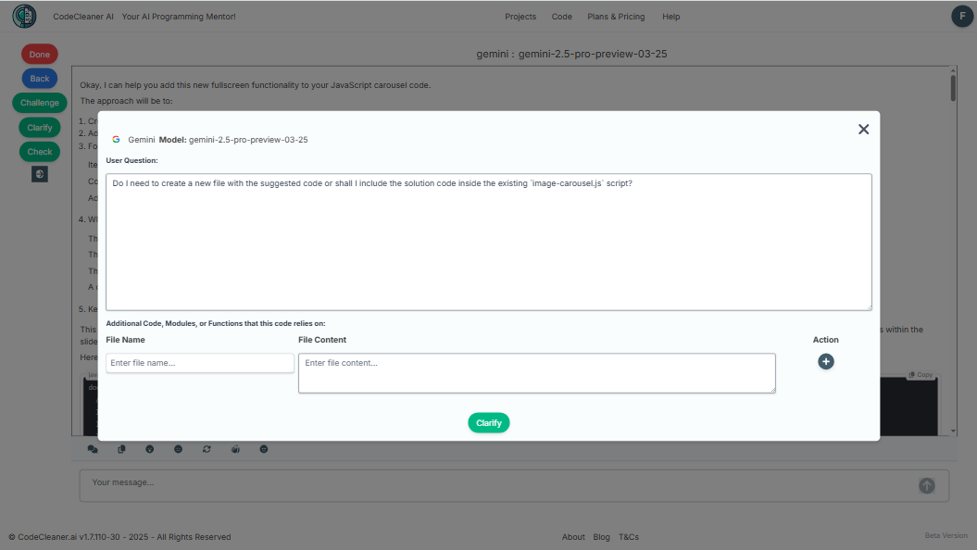Image resolution: width=977 pixels, height=550 pixels.
Task: Click the Google Gemini logo in the dialog
Action: coord(116,140)
